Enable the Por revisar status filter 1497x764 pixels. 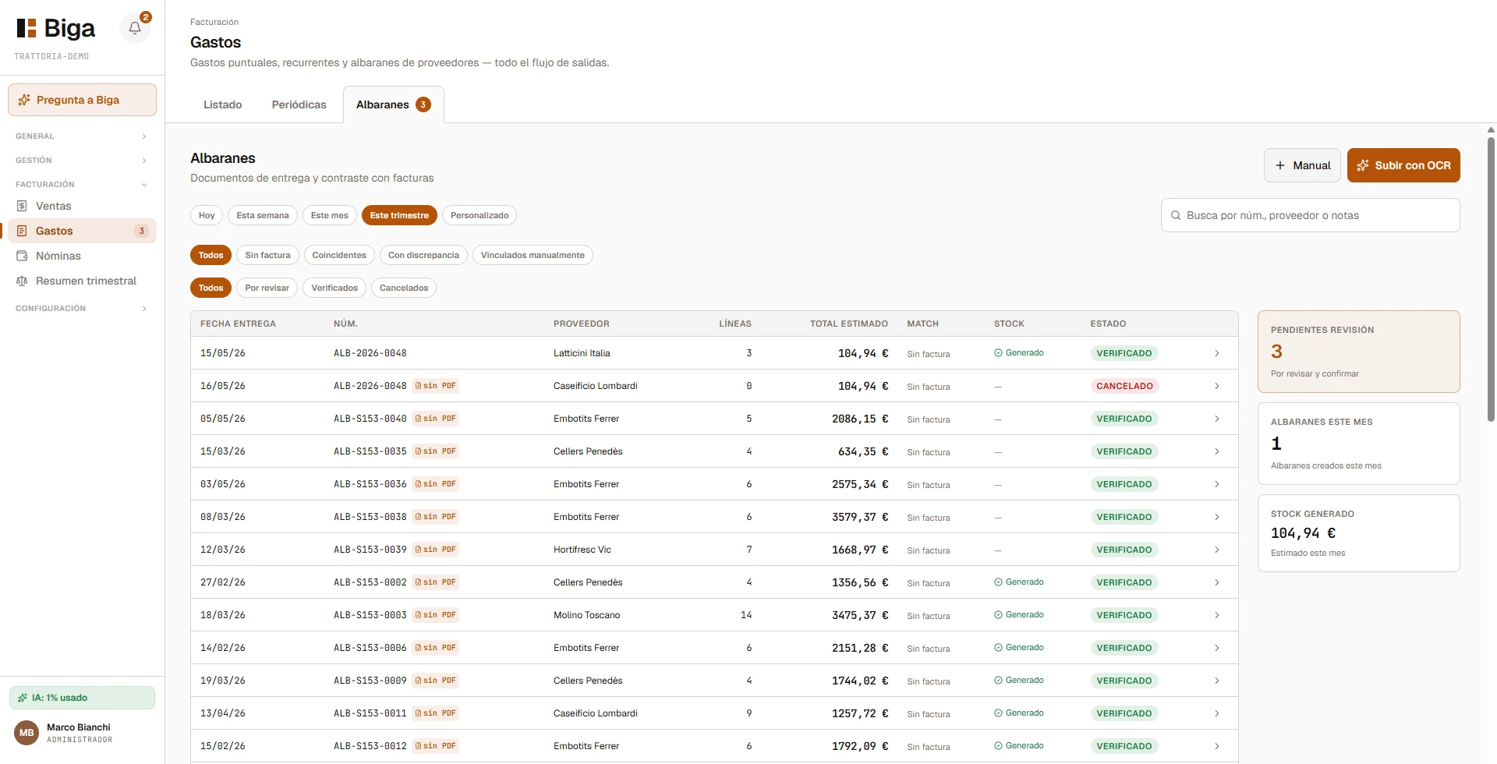pyautogui.click(x=267, y=288)
